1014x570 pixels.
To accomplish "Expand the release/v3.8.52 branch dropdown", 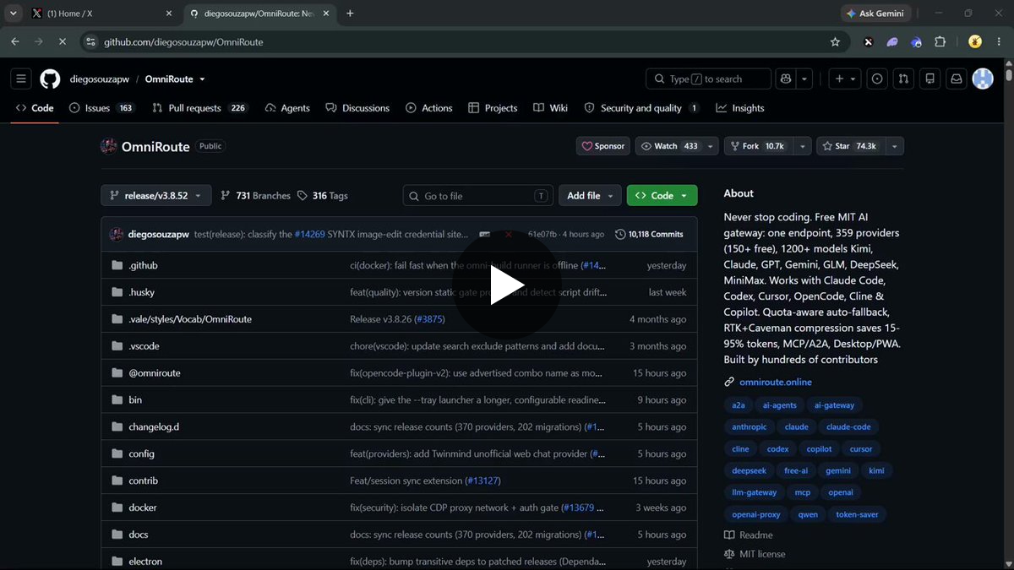I will point(155,196).
